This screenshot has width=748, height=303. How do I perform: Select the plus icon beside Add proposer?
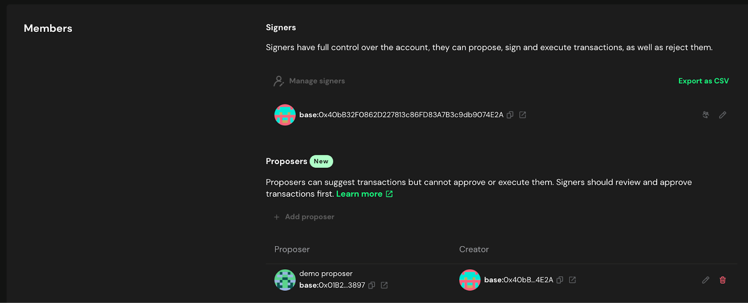coord(276,216)
